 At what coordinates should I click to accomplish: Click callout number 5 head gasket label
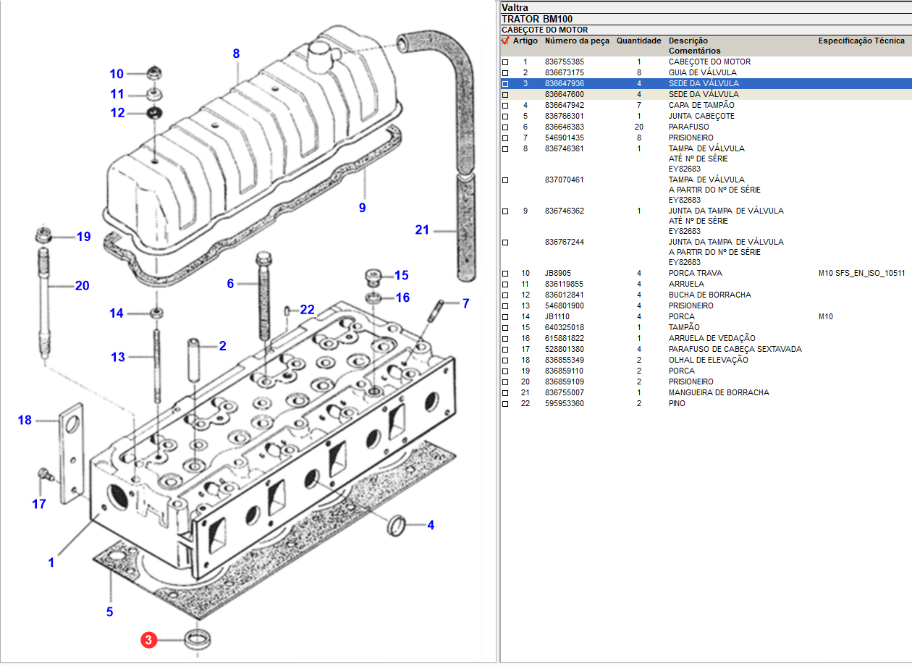tap(109, 612)
